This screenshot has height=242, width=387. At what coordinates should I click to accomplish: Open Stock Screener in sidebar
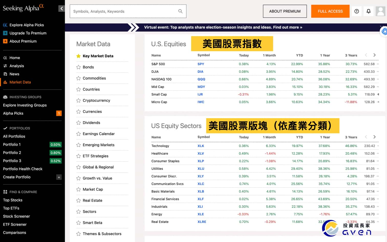pos(16,216)
